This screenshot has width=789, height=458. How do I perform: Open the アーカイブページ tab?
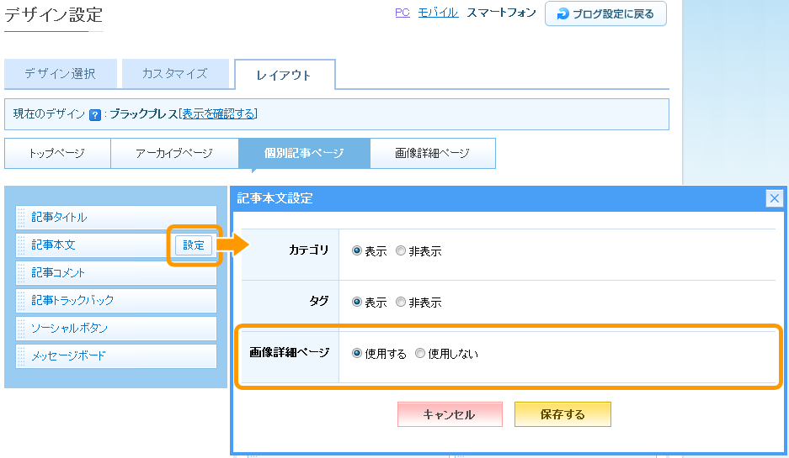coord(173,154)
